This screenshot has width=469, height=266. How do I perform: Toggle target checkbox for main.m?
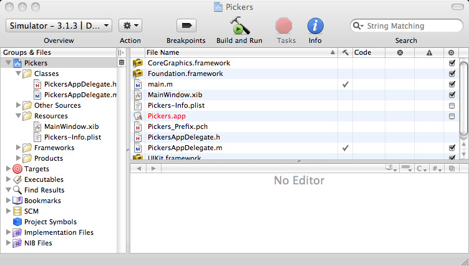point(452,84)
